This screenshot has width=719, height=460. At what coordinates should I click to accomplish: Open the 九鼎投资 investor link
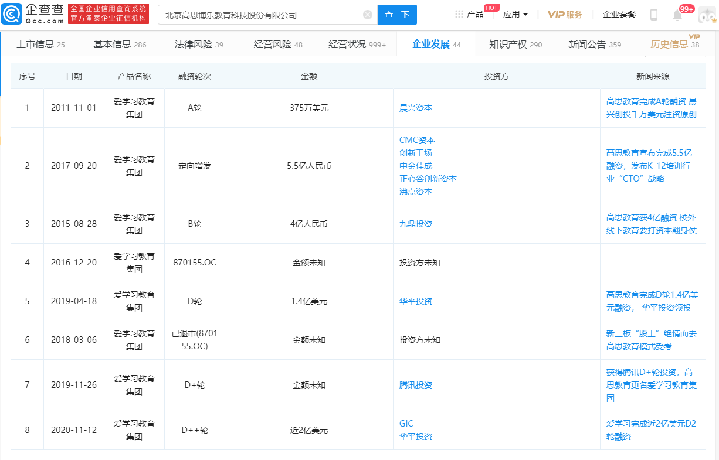pos(415,224)
